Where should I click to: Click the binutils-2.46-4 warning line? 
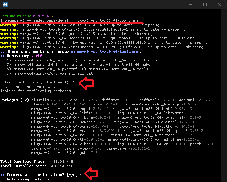coord(80,25)
